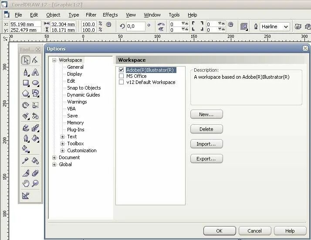Check the v12 Default Workspace checkbox
The height and width of the screenshot is (240, 311).
pyautogui.click(x=122, y=82)
